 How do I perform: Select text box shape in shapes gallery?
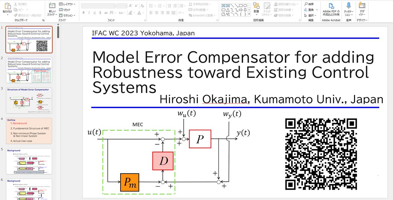click(x=224, y=5)
